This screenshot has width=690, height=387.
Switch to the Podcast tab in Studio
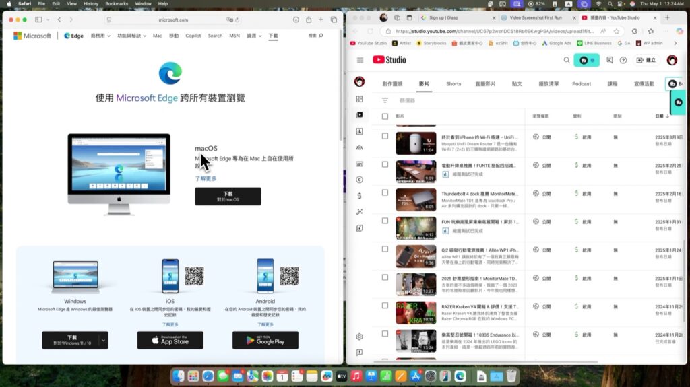tap(582, 84)
